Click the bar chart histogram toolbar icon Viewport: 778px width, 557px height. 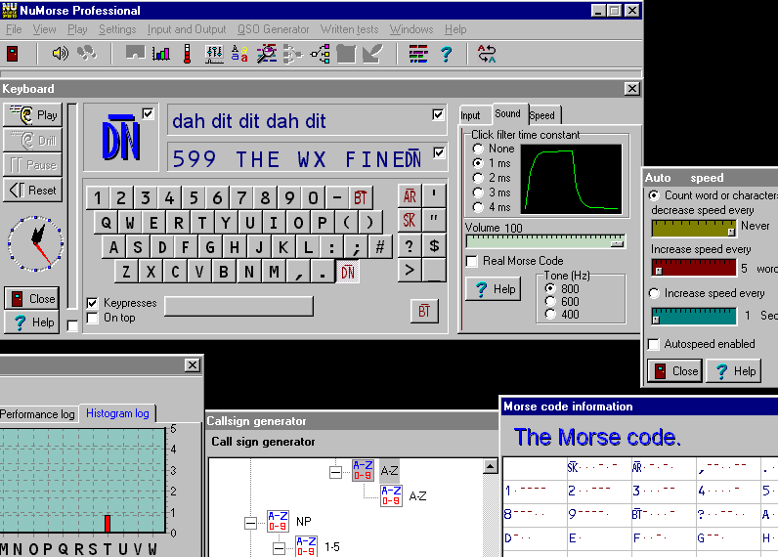[161, 54]
